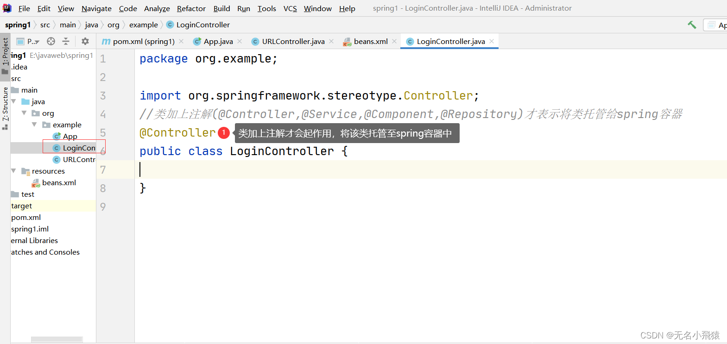Open the Analyze menu
The width and height of the screenshot is (727, 344).
pyautogui.click(x=157, y=8)
